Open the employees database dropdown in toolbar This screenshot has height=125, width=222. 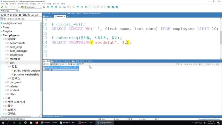[33, 7]
